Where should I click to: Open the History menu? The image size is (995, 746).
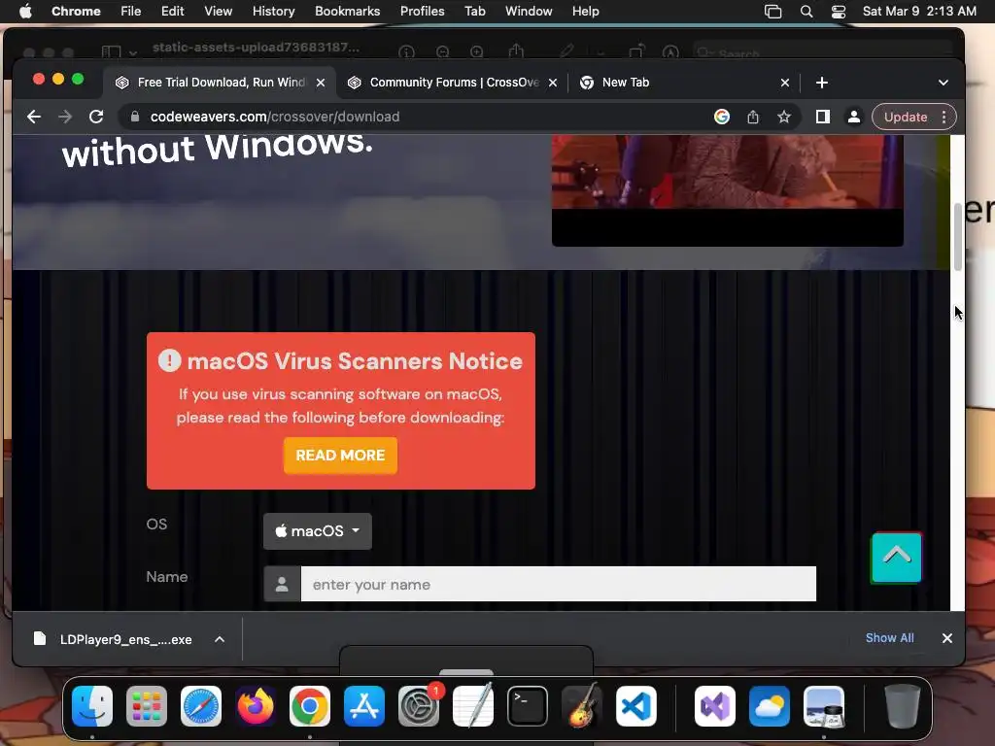[273, 12]
